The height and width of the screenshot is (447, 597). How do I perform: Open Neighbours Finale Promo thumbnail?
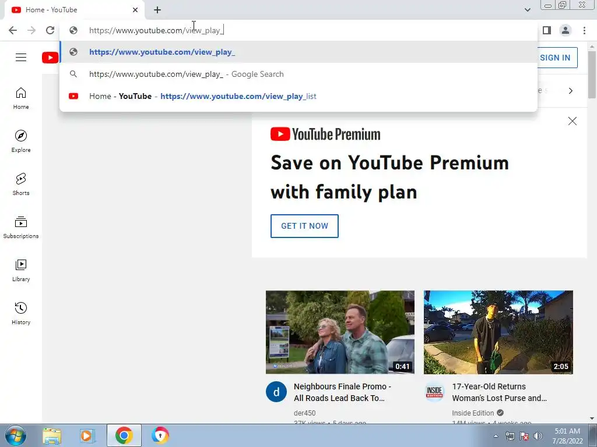[340, 332]
